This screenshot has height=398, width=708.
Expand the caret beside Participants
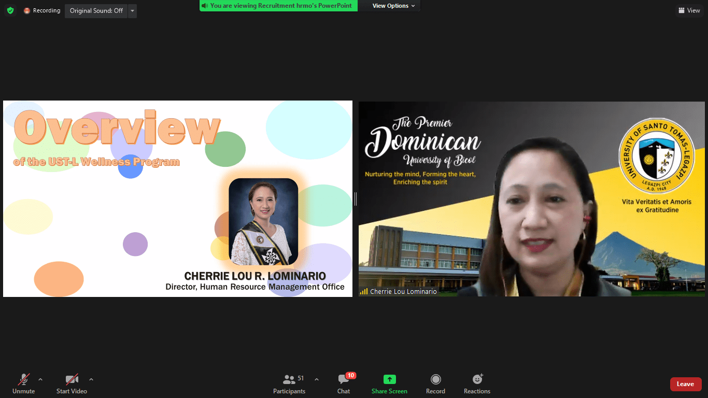tap(317, 379)
